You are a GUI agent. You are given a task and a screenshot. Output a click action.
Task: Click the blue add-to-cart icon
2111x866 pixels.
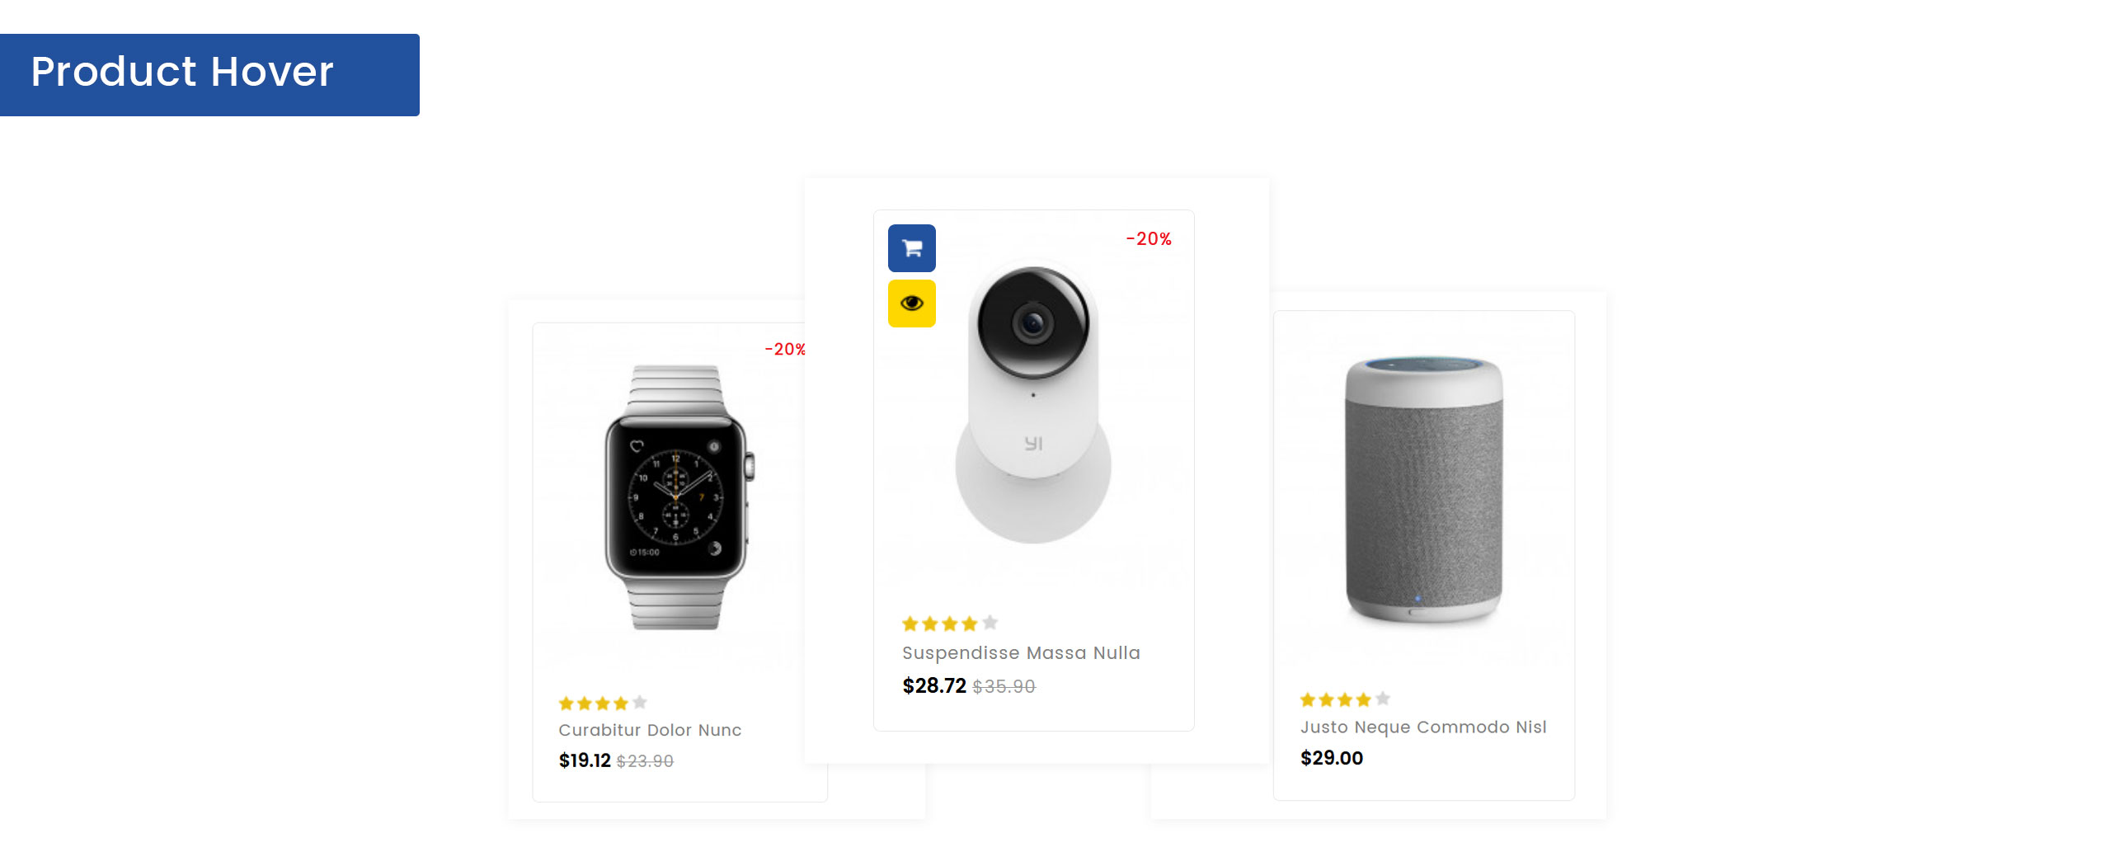tap(911, 248)
